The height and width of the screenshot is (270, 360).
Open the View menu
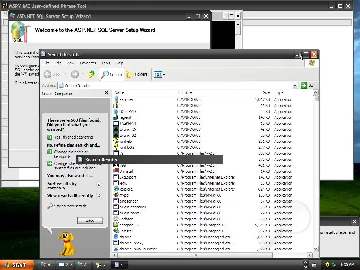[x=70, y=63]
